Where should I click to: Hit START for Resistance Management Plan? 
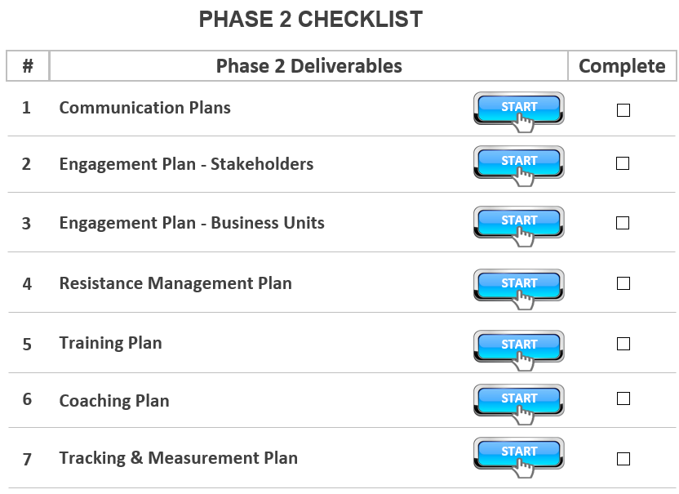(x=518, y=284)
